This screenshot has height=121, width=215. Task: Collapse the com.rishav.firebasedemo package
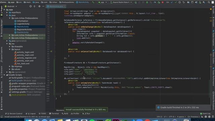(10, 18)
